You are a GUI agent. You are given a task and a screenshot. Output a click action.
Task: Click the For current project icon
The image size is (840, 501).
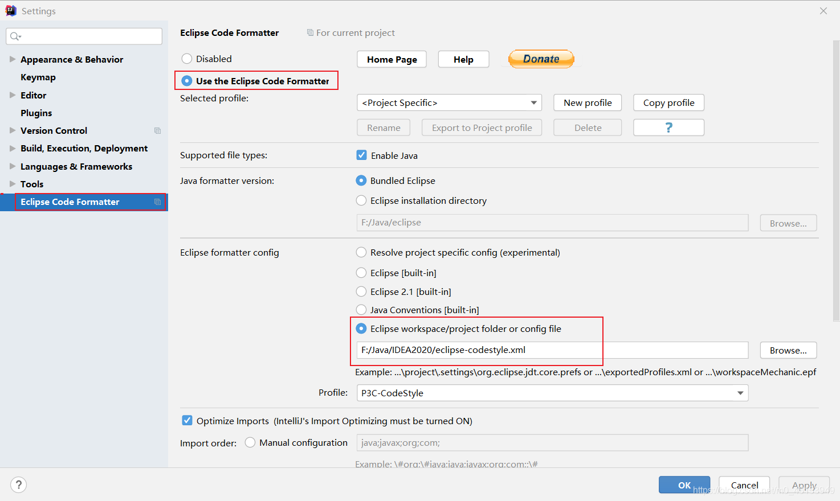[310, 32]
